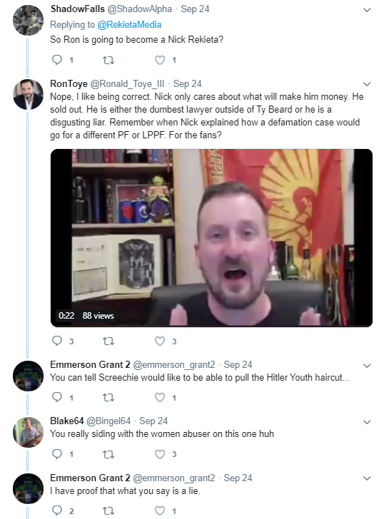Open more options on RonToye's tweet
Viewport: 384px width, 519px height.
pos(367,84)
